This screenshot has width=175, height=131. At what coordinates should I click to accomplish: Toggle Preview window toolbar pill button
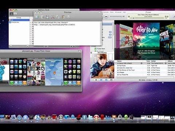click(100, 12)
